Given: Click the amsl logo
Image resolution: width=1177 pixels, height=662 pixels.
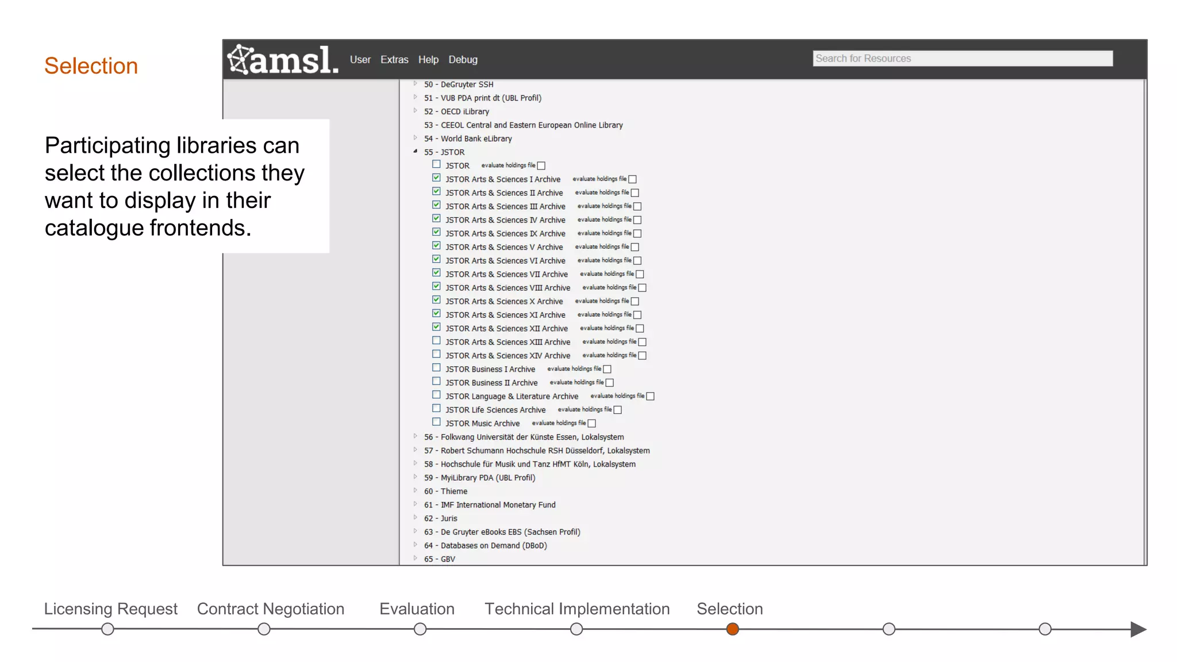Looking at the screenshot, I should pyautogui.click(x=283, y=60).
